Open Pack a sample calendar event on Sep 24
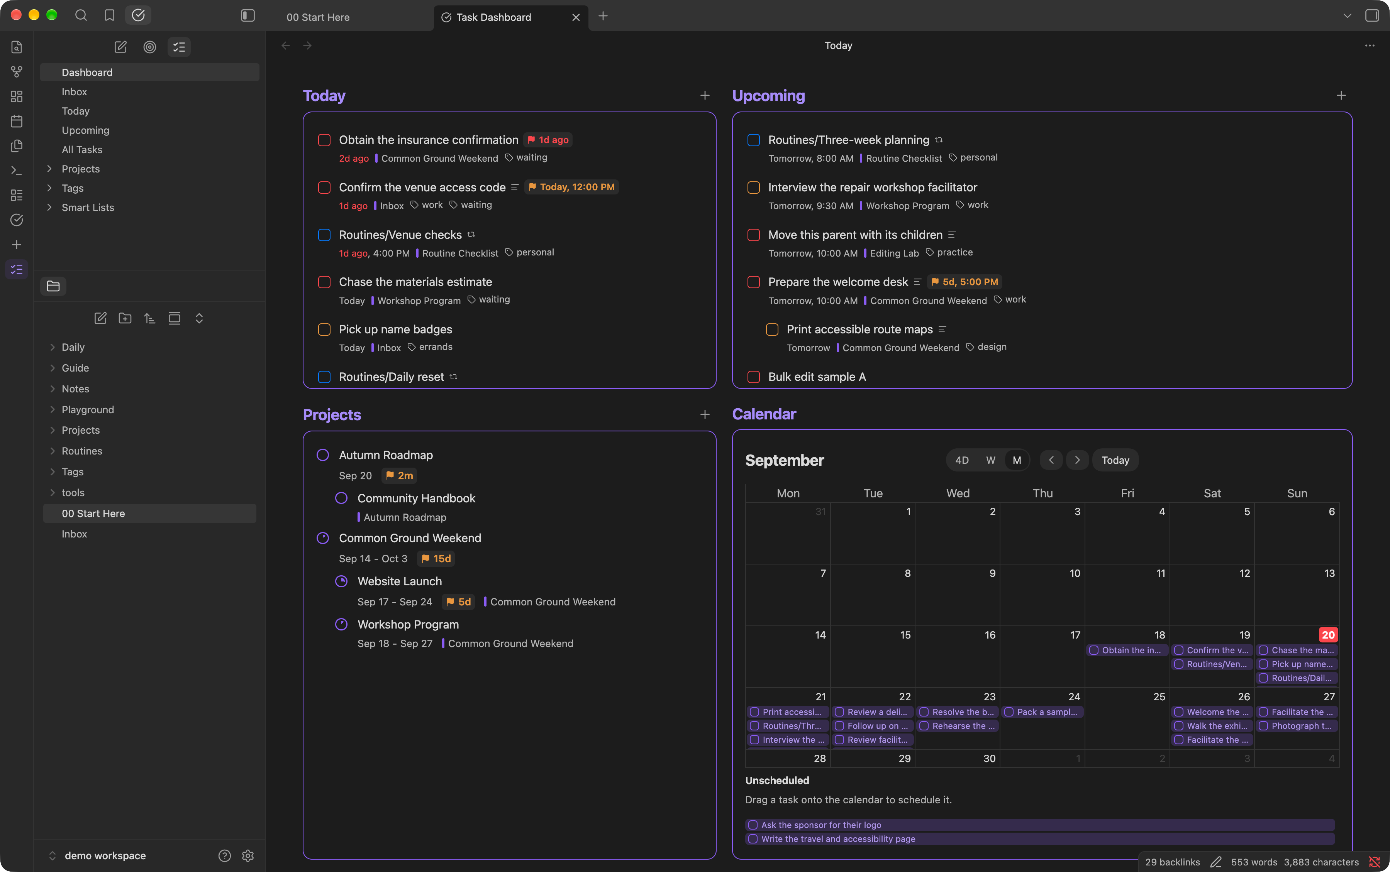Screen dimensions: 1390x872 point(1042,712)
